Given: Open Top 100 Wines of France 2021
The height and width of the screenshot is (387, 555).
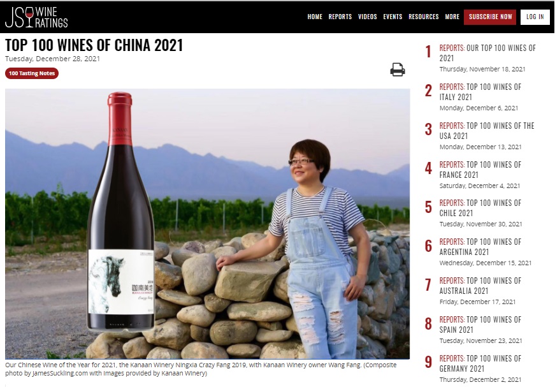Looking at the screenshot, I should coord(480,170).
